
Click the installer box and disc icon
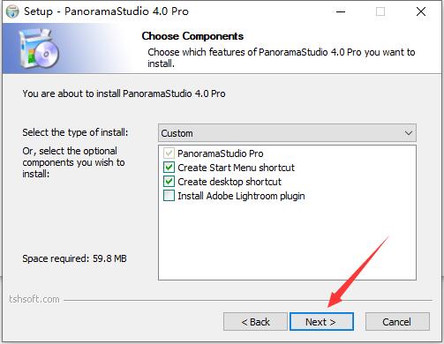click(39, 49)
